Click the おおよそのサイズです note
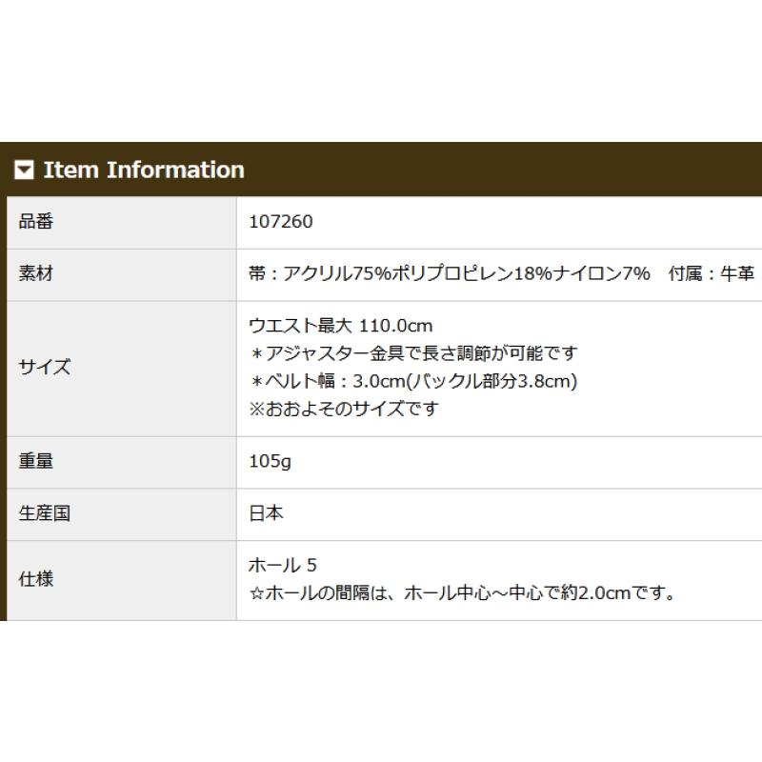The image size is (762, 762). point(344,409)
